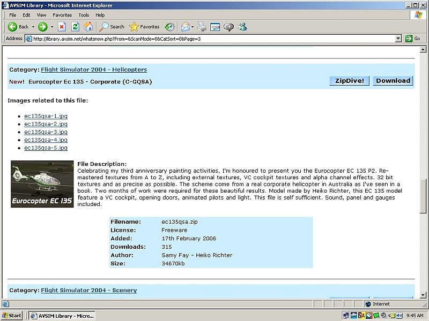Click the Back navigation button
The image size is (429, 321).
click(18, 27)
